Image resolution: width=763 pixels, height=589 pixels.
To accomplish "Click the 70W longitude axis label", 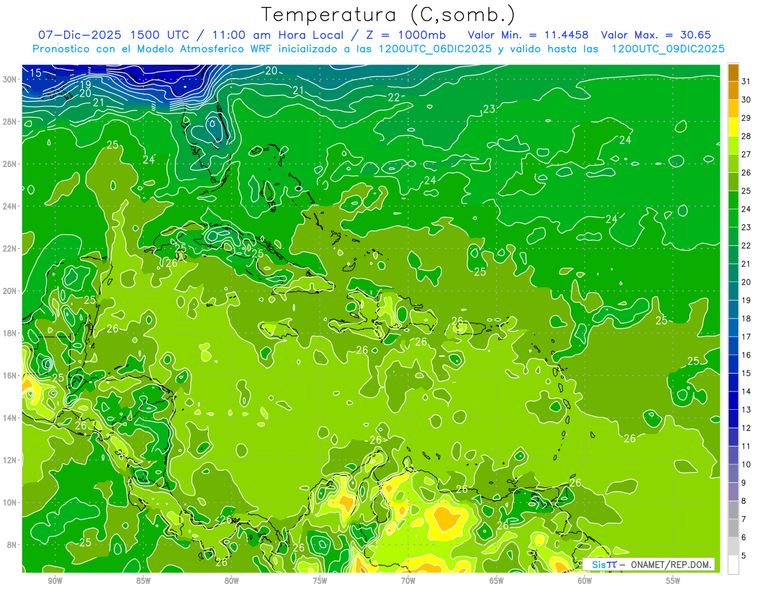I will 408,580.
